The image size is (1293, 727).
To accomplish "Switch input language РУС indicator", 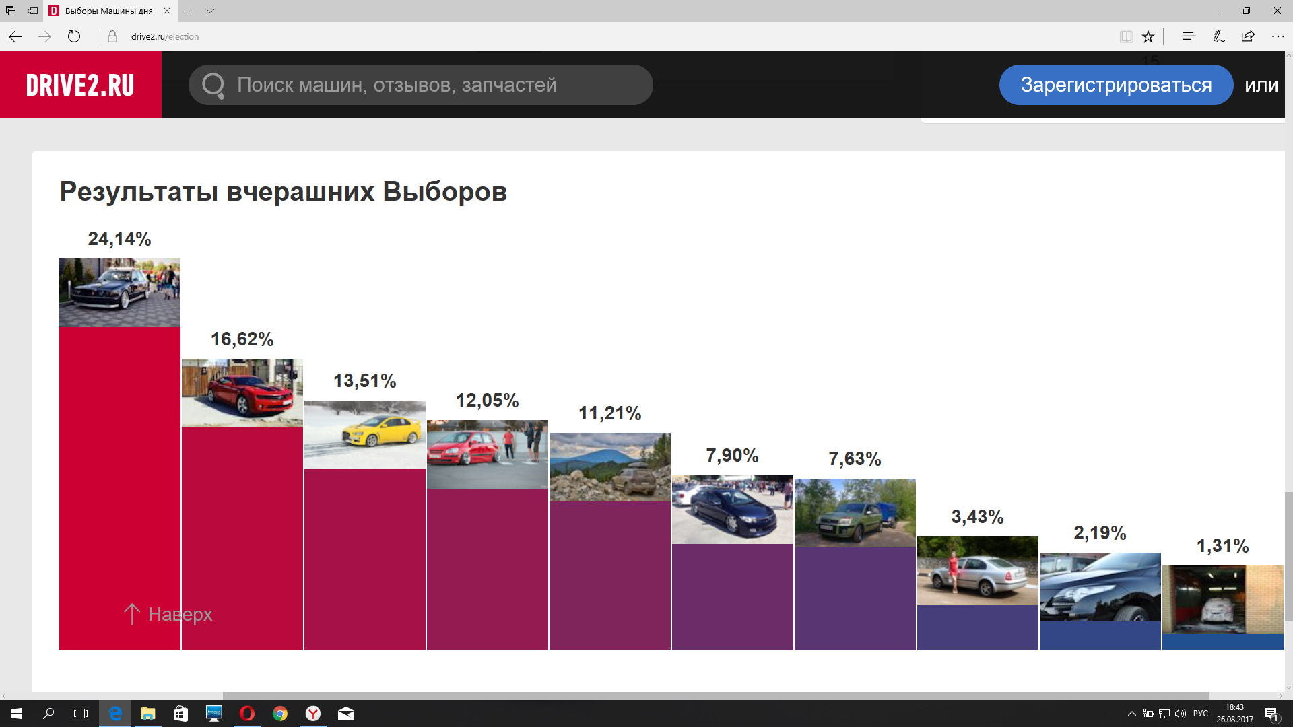I will coord(1201,714).
